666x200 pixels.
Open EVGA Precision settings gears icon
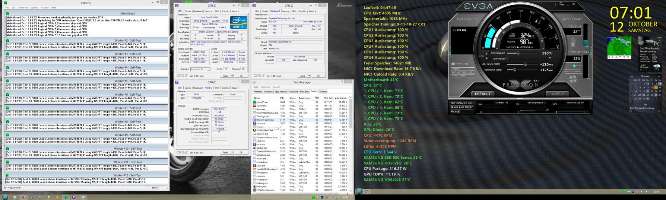click(x=562, y=3)
